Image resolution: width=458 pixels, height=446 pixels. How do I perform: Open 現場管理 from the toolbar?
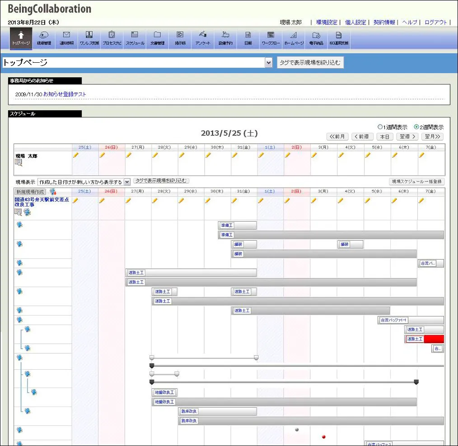(44, 37)
